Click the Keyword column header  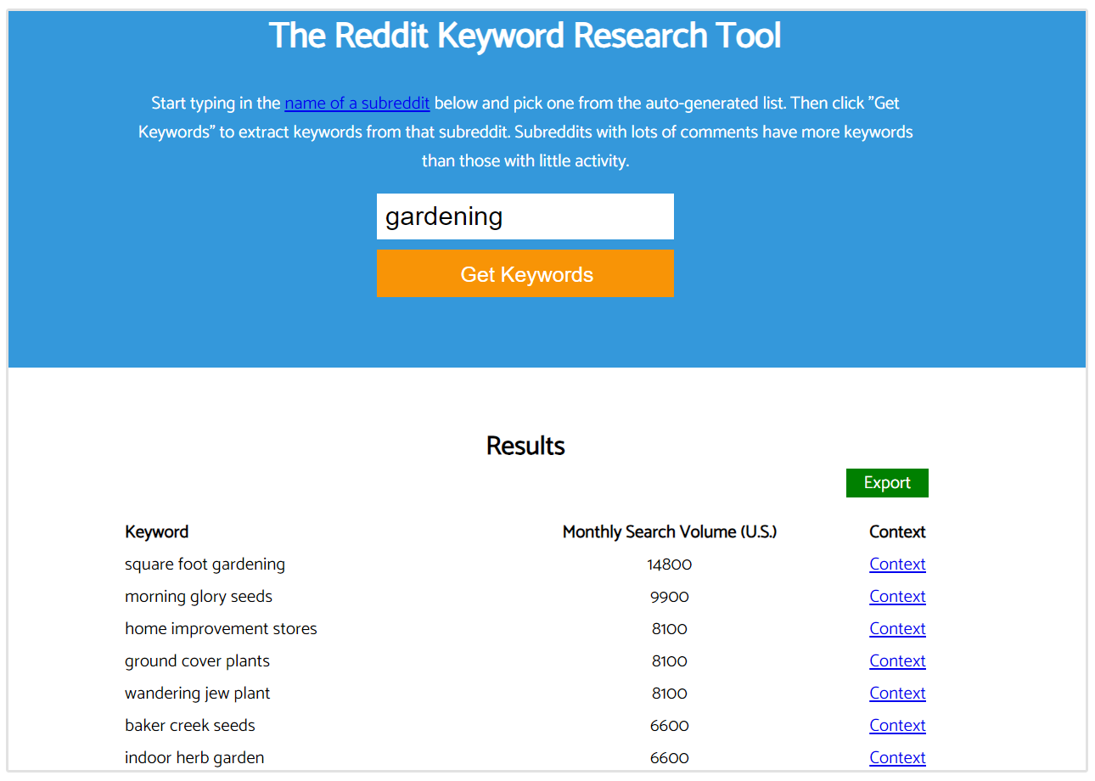pyautogui.click(x=157, y=532)
